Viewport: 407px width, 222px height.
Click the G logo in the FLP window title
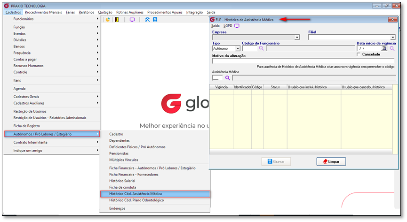click(212, 20)
